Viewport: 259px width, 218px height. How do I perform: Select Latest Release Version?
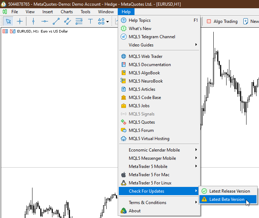(x=228, y=191)
